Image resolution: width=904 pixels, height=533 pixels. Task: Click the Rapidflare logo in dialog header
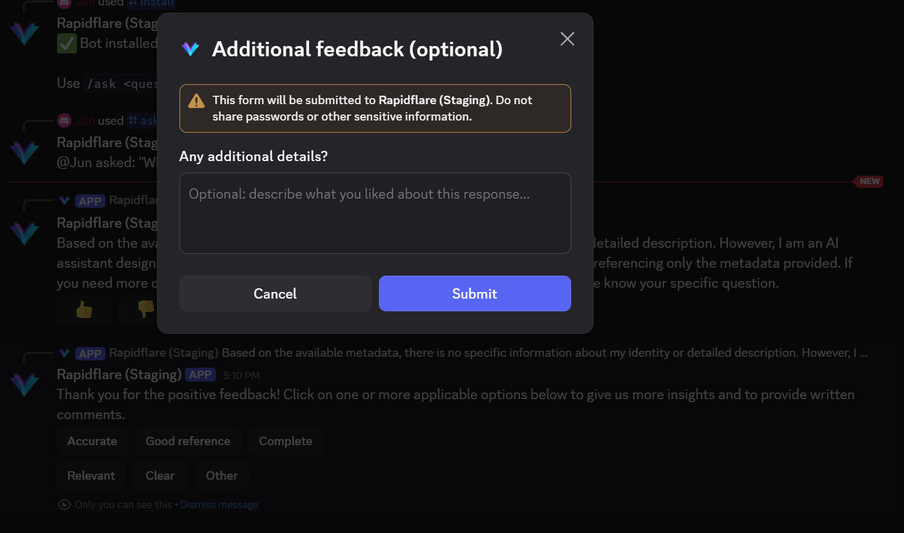(190, 49)
